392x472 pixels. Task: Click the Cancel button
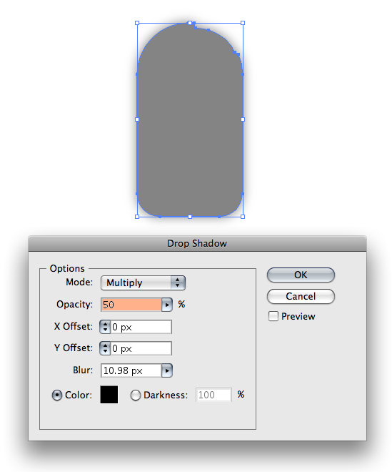[301, 297]
